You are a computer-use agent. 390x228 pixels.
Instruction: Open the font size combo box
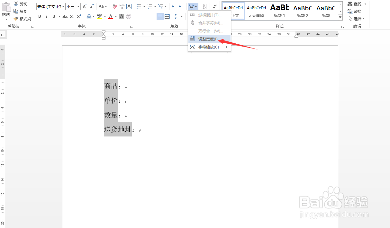click(73, 6)
